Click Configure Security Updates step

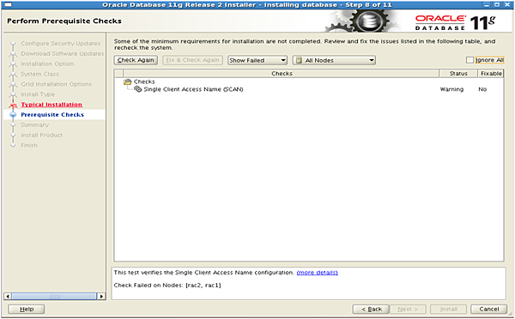61,44
